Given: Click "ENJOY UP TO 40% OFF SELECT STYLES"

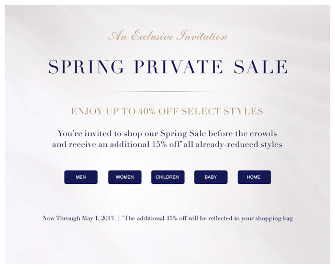Looking at the screenshot, I should (x=167, y=111).
